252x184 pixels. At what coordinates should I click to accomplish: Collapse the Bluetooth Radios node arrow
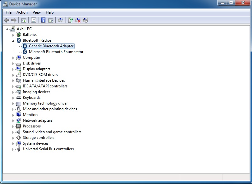[x=13, y=41]
